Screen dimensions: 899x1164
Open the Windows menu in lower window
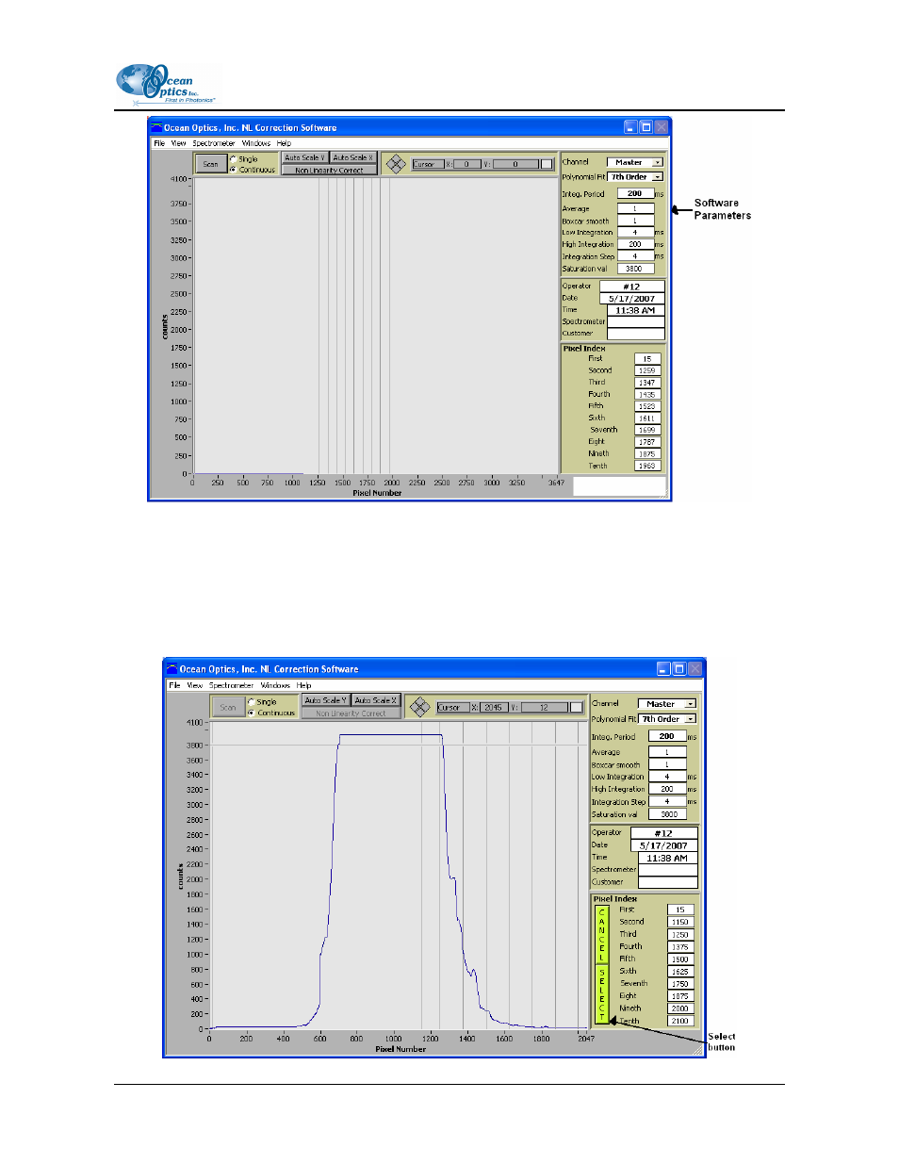coord(275,685)
